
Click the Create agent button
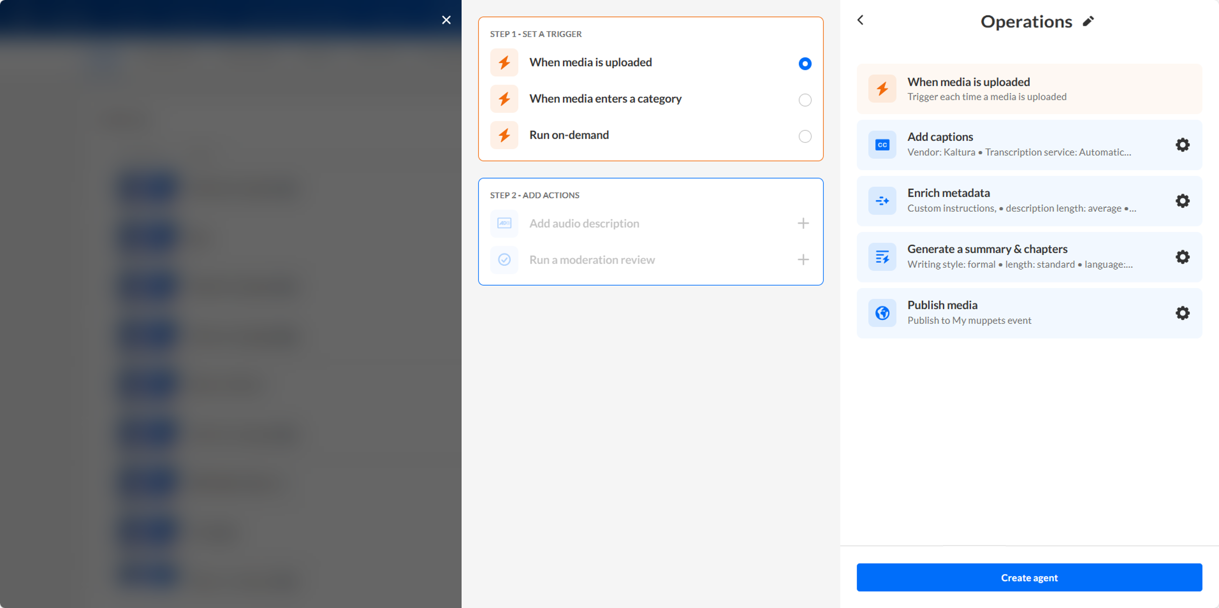[x=1029, y=577]
